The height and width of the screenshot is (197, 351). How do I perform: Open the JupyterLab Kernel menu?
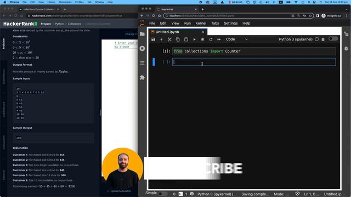pyautogui.click(x=201, y=23)
